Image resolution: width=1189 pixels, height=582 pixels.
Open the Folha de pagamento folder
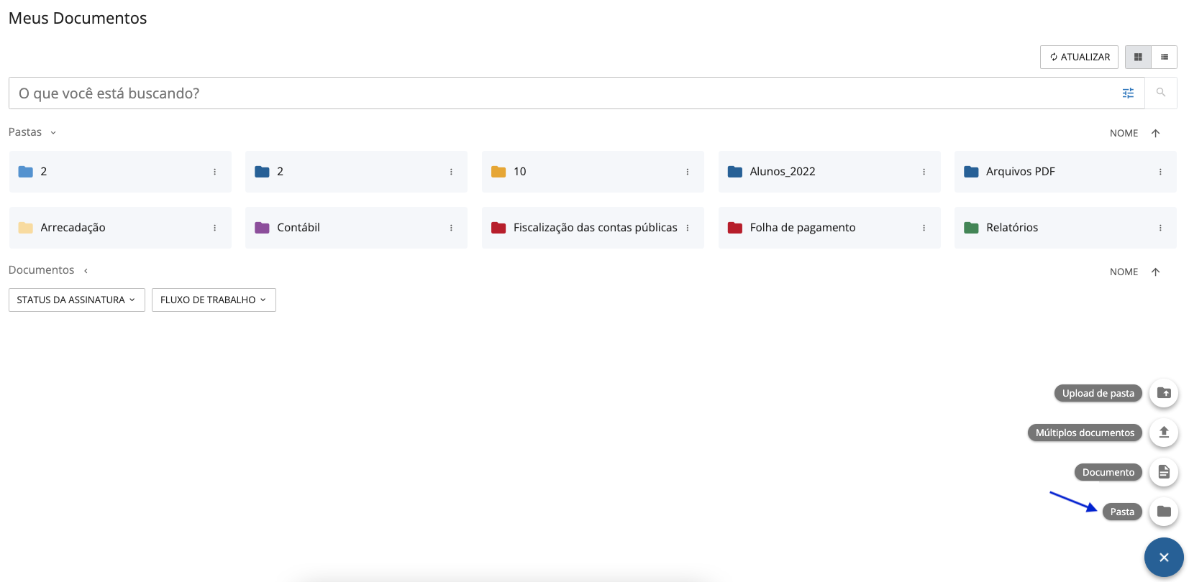point(803,228)
